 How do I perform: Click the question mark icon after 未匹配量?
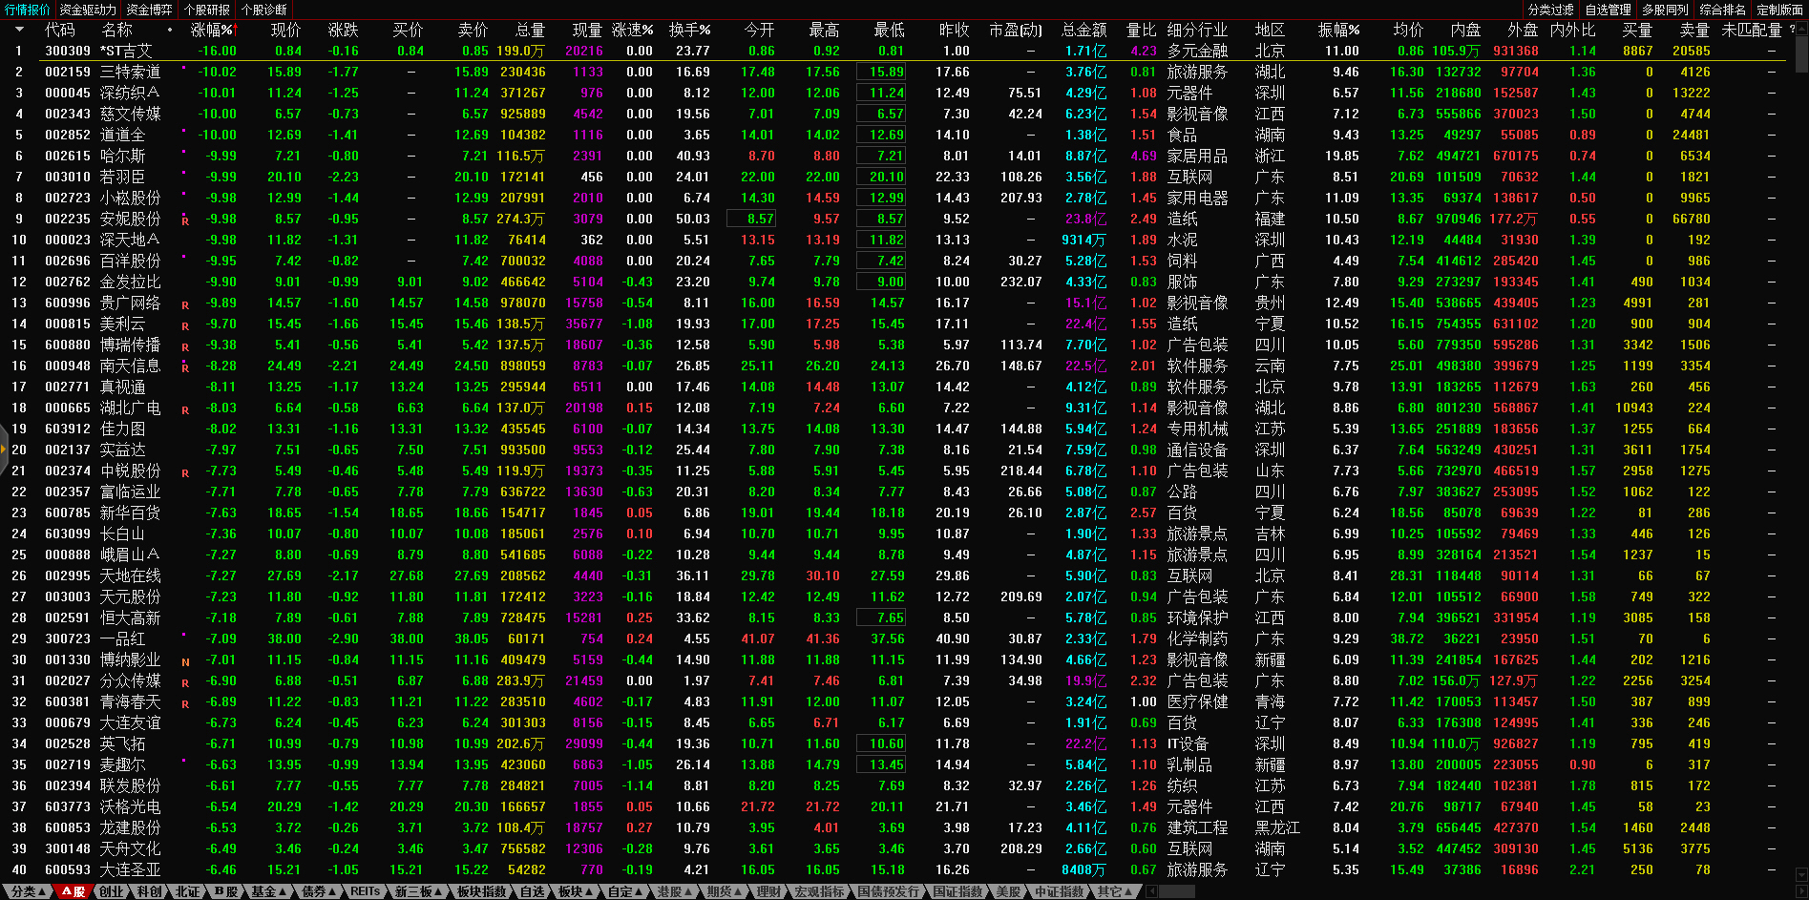coord(1792,30)
